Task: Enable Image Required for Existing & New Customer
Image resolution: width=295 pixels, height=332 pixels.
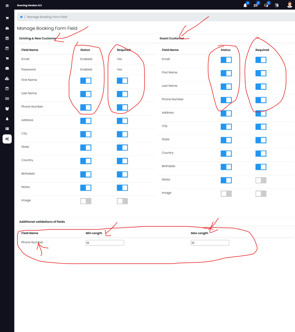Action: [122, 201]
